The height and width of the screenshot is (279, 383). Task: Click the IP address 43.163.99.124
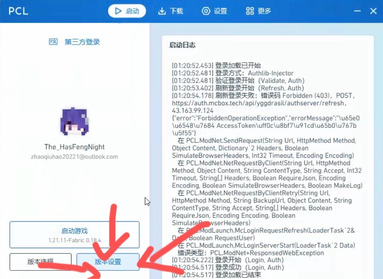click(193, 110)
